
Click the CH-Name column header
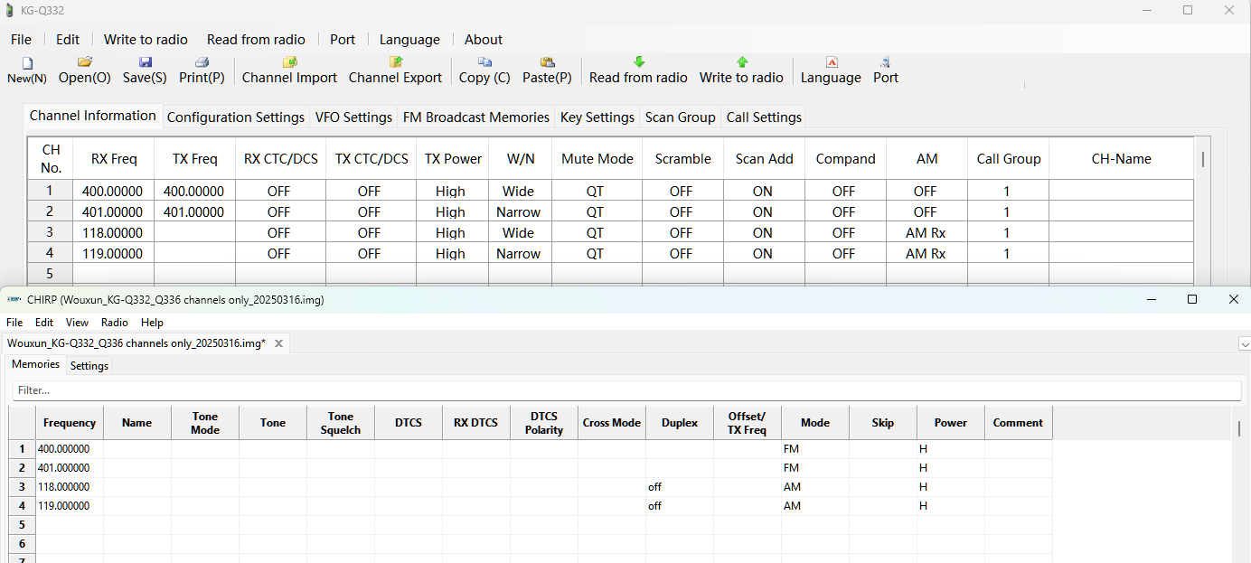tap(1121, 159)
